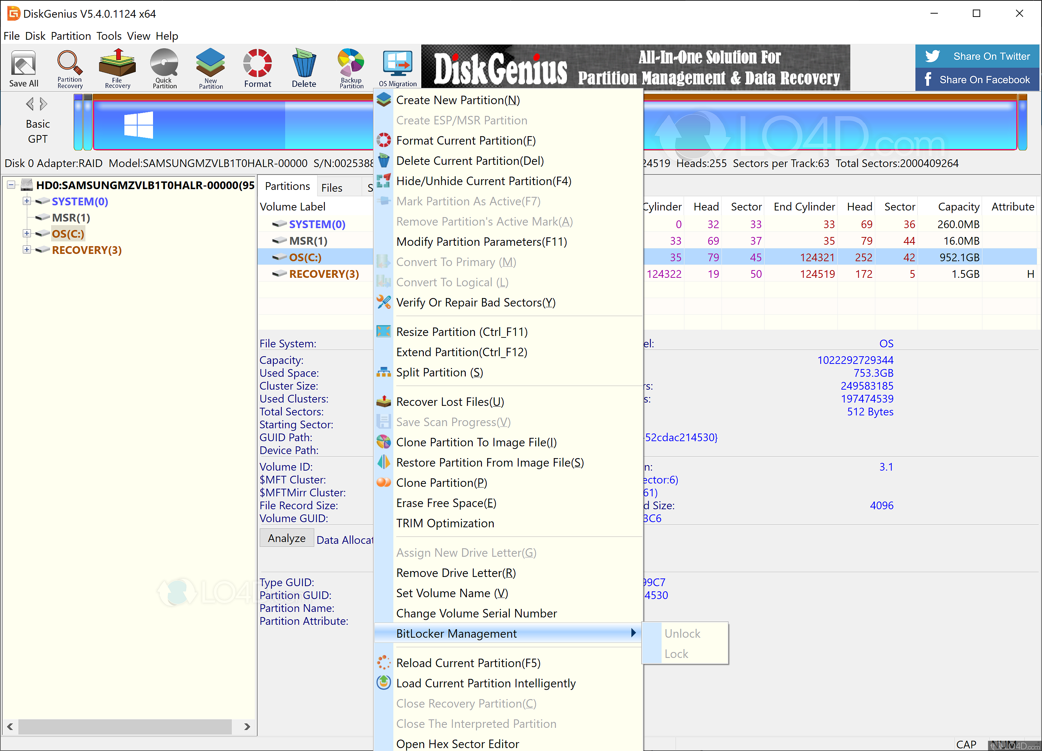Click the Clone Partition orange spheres icon

pyautogui.click(x=384, y=482)
